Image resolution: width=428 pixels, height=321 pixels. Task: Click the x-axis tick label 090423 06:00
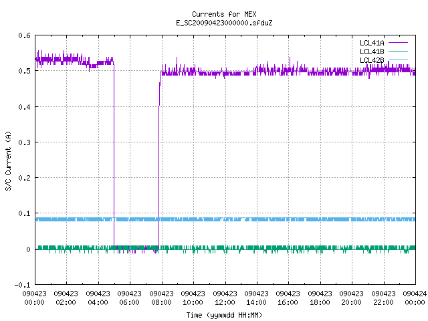point(129,298)
